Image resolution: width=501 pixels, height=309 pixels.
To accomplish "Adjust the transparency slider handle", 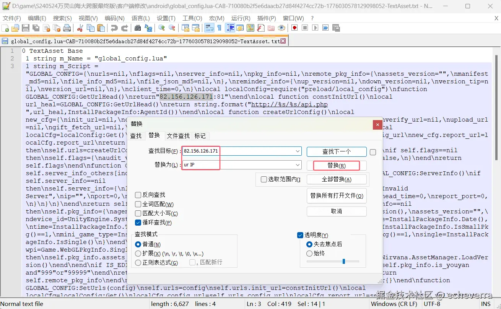I will click(344, 261).
